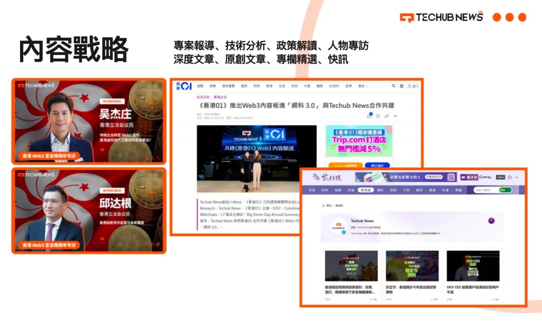Screen dimensions: 542x331
Task: Open the 許正宇 穩定幣牌照 article thumbnail
Action: coord(412,266)
